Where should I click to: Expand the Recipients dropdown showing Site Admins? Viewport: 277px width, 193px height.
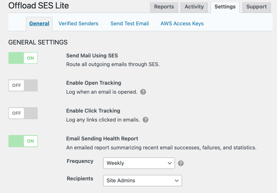click(x=142, y=181)
